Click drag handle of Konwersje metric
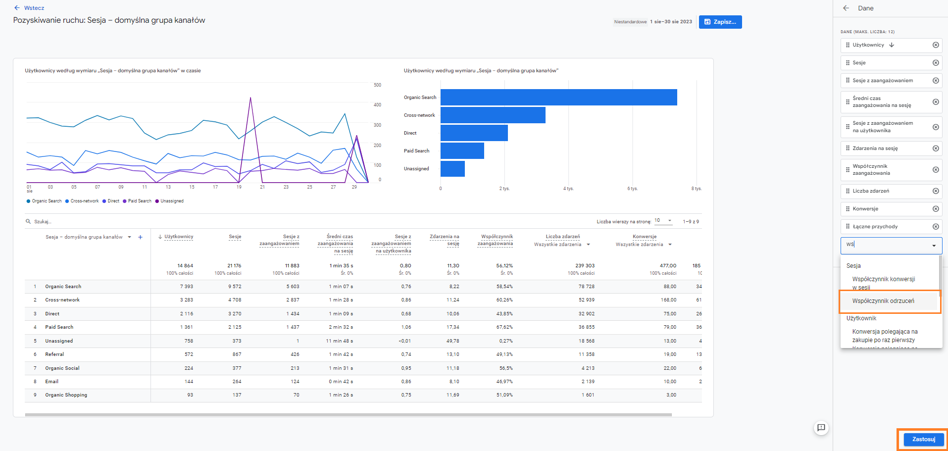 [848, 209]
